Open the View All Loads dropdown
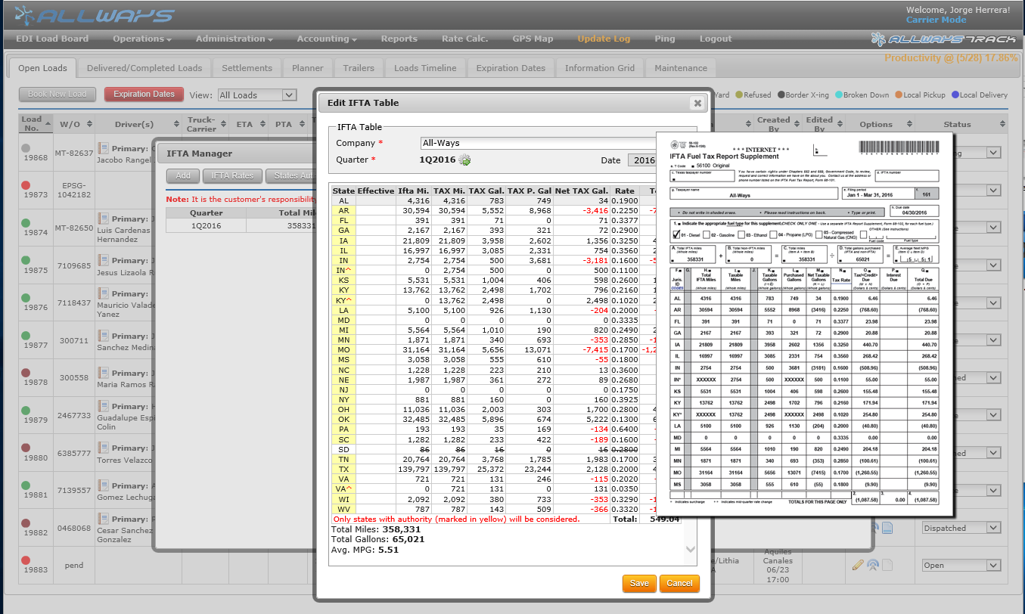Viewport: 1025px width, 614px height. point(256,95)
